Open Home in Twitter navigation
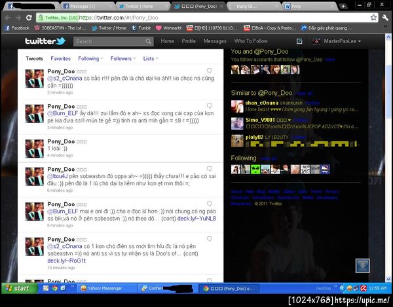This screenshot has width=393, height=307. (167, 41)
